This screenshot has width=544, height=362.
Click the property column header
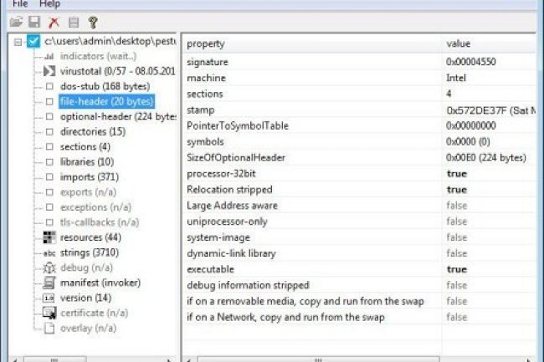(310, 43)
